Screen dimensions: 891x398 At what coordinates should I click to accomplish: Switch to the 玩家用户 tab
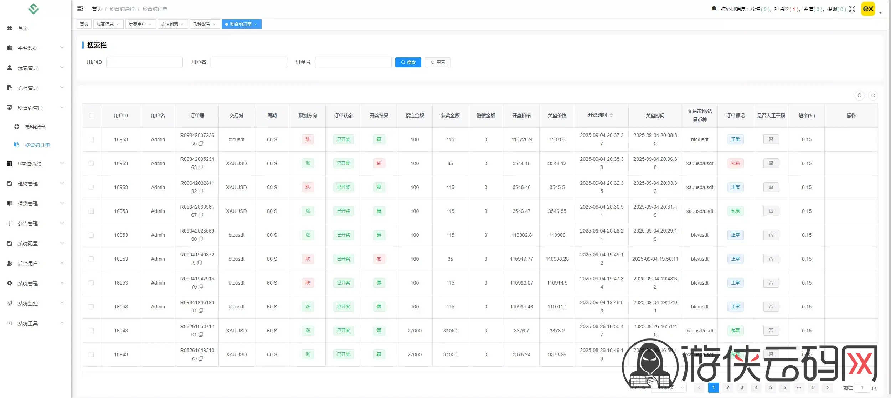coord(137,24)
